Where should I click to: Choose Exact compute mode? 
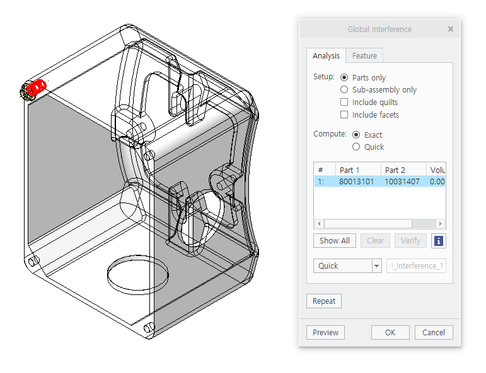(356, 135)
